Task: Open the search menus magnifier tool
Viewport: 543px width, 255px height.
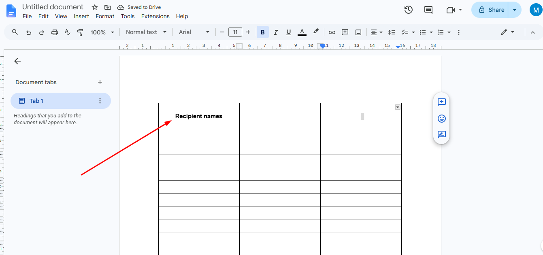Action: tap(15, 32)
